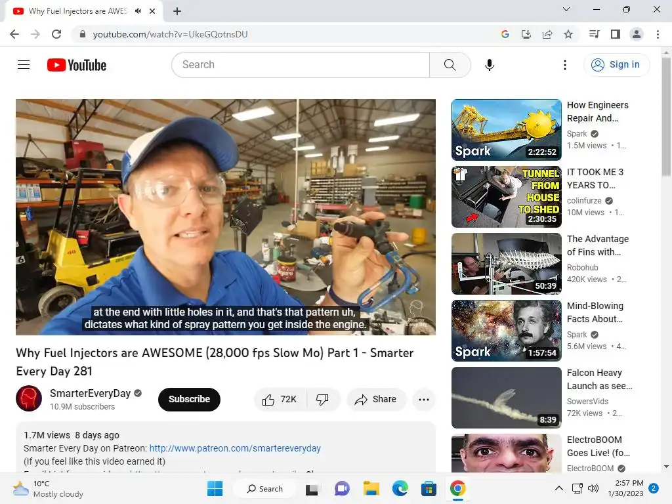Screen dimensions: 672x504
Task: Open Robohub channel name
Action: click(x=582, y=268)
